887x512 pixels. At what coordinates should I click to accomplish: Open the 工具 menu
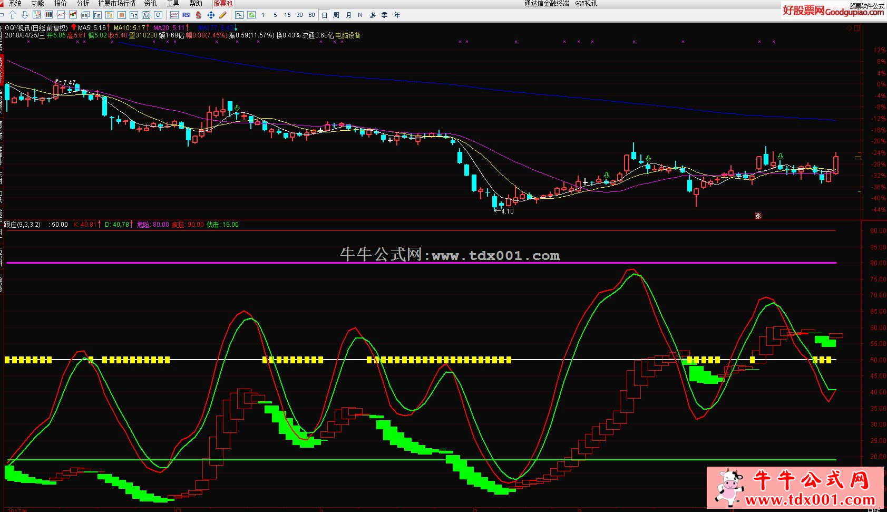click(173, 3)
